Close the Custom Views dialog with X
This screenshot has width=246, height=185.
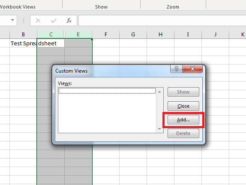coord(192,69)
